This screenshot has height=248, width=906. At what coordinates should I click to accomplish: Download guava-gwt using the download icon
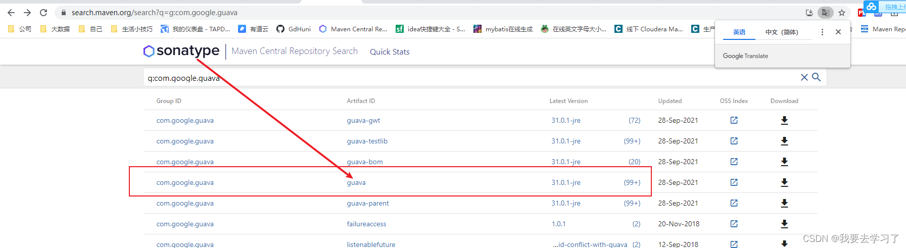(784, 120)
